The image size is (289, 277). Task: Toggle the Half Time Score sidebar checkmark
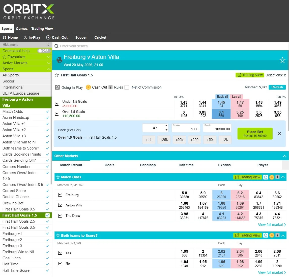coord(47,270)
